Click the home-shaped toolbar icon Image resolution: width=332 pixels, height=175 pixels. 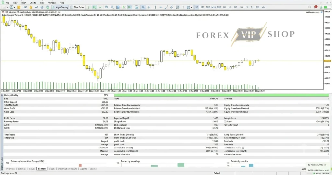(x=42, y=7)
